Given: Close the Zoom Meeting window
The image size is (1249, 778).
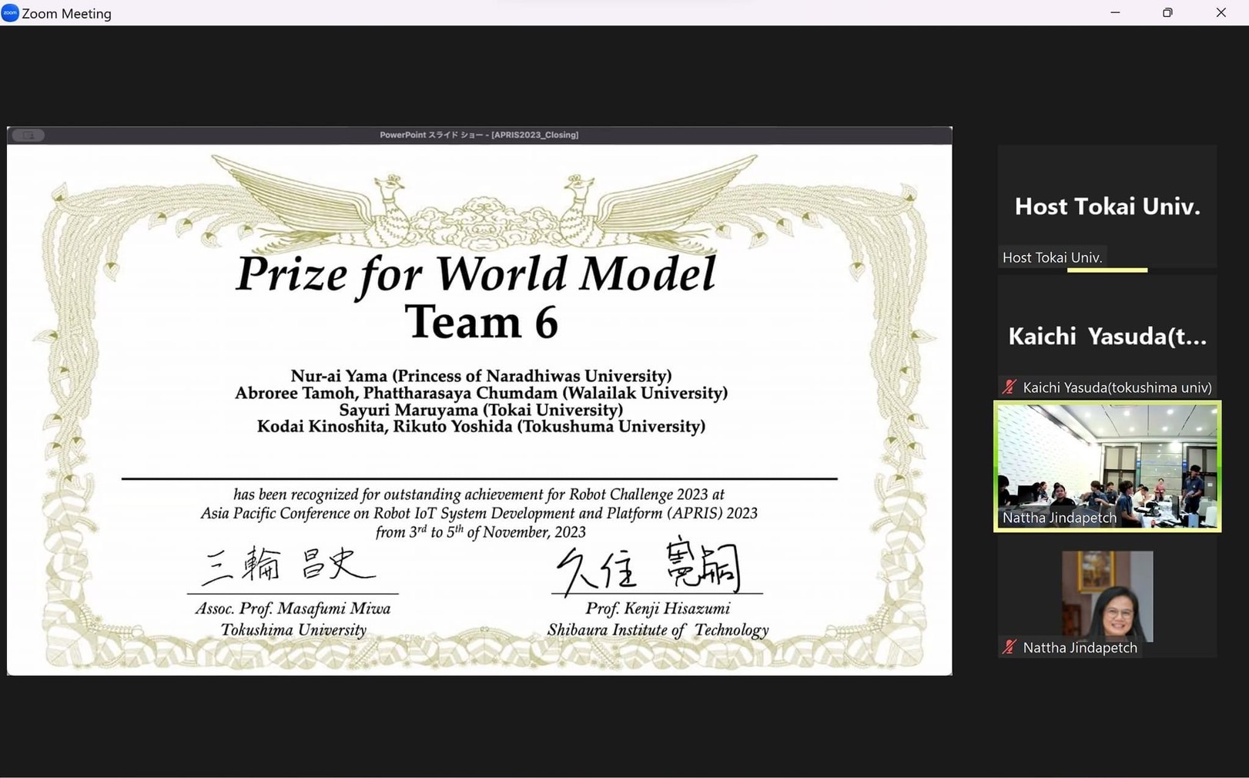Looking at the screenshot, I should [1221, 12].
